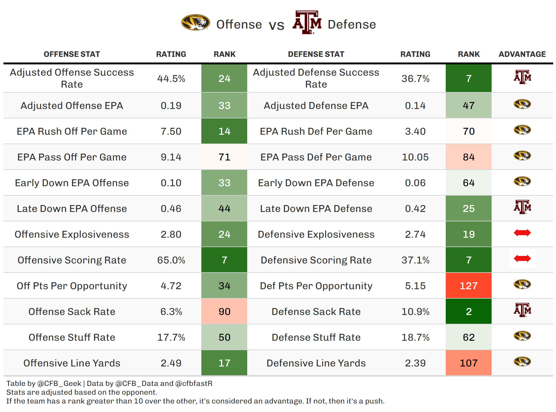Click the dark green rank 2 cell

[x=468, y=312]
